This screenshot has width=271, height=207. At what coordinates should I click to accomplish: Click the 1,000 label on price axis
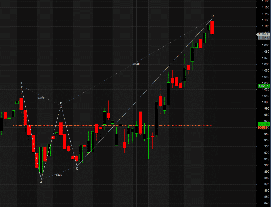click(265, 102)
